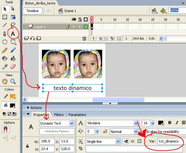This screenshot has height=153, width=186.
Task: Toggle Snap to Objects magnet option
Action: pos(6,129)
